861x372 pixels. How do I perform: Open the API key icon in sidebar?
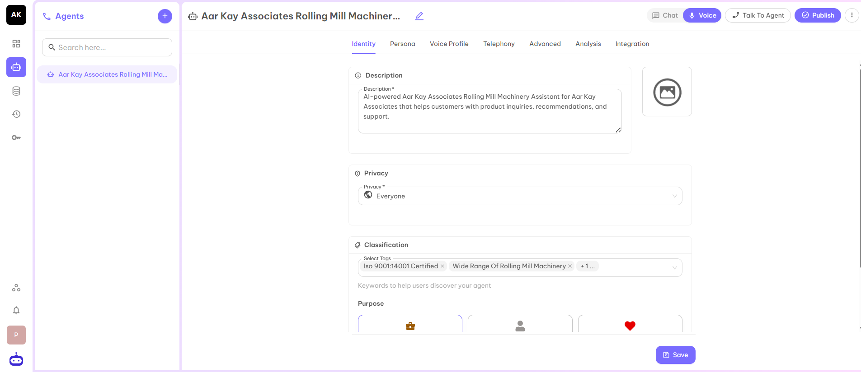(x=16, y=138)
